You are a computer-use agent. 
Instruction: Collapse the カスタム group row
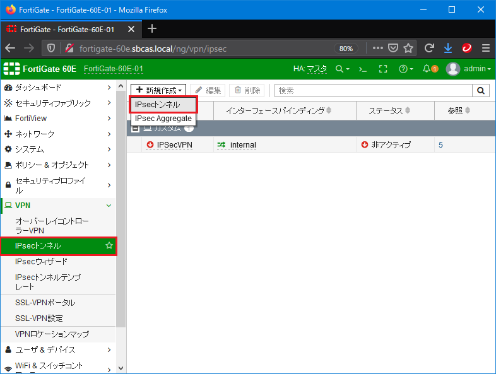[x=136, y=129]
